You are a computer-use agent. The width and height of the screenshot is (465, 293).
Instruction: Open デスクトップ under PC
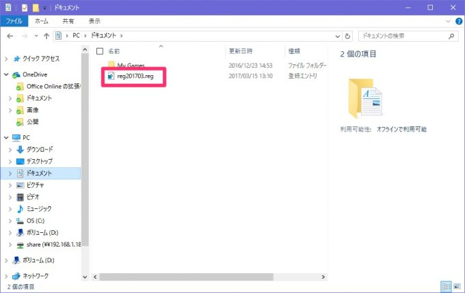pyautogui.click(x=40, y=161)
